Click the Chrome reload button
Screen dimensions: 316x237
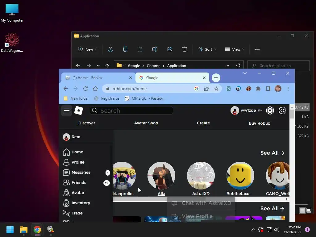85,89
